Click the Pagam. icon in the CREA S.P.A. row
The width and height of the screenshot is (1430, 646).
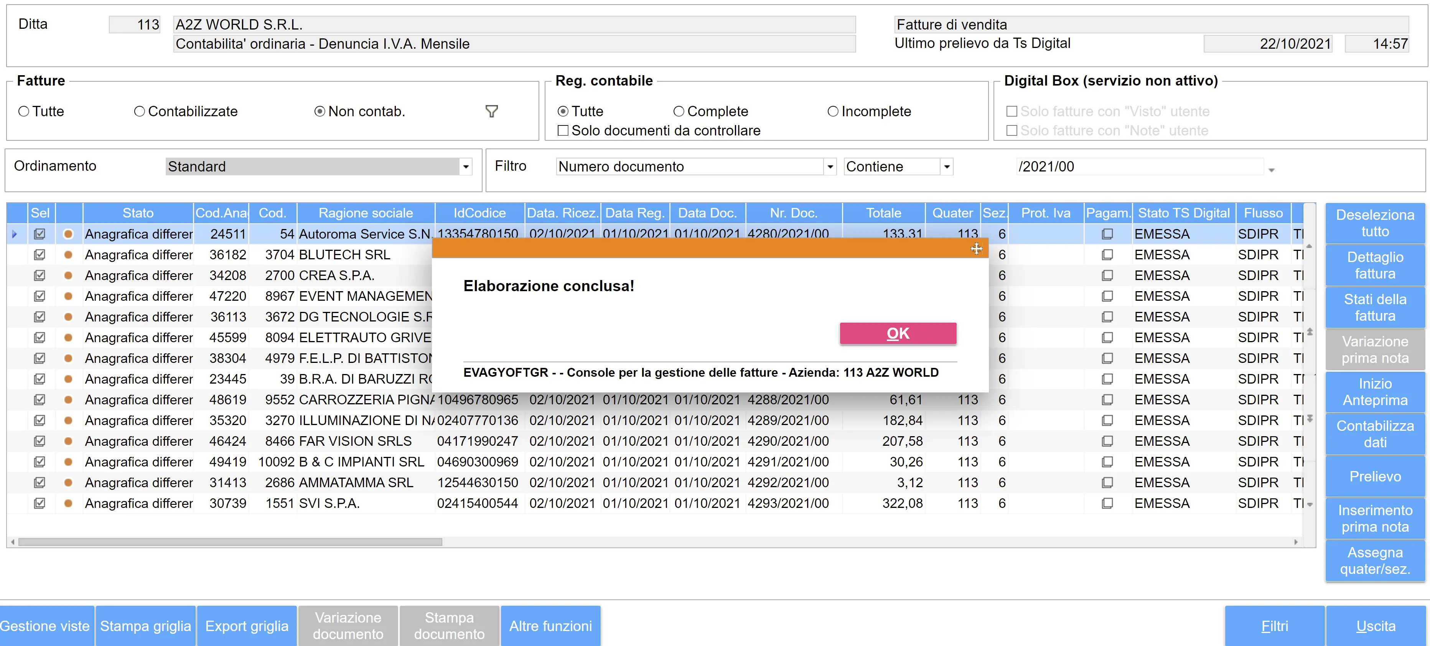(x=1107, y=275)
